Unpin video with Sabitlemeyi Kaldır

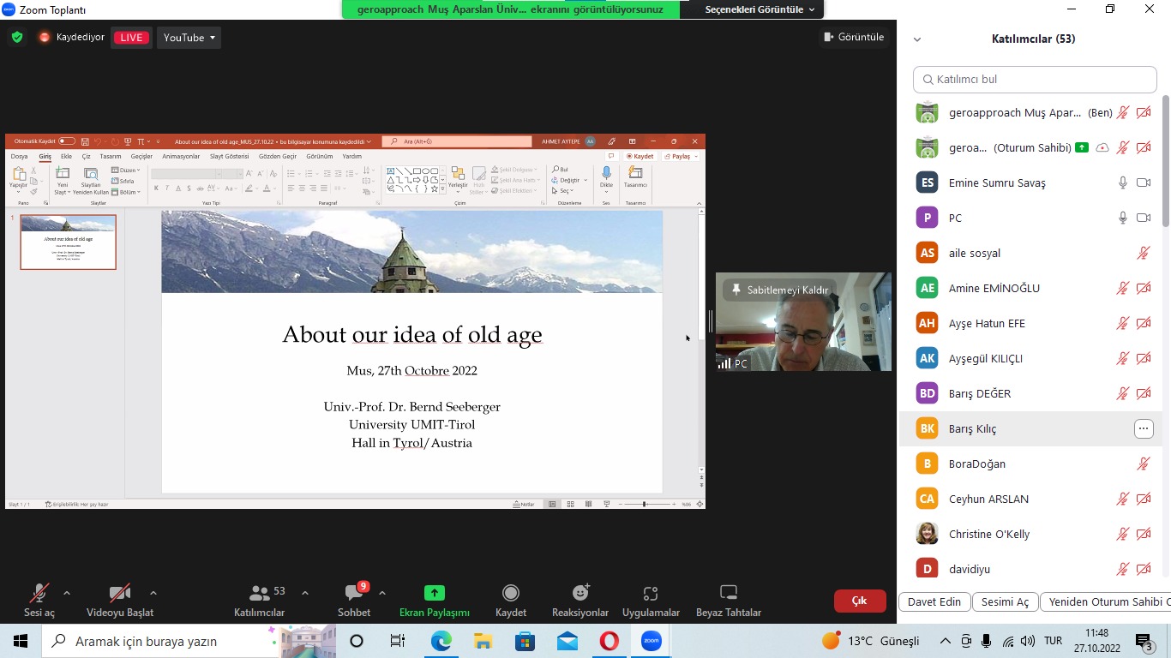779,290
